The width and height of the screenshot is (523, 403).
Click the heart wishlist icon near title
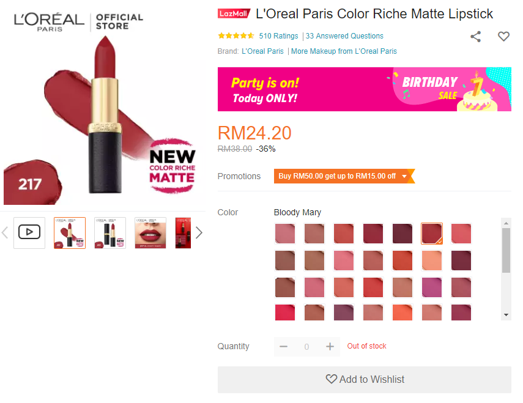[503, 37]
